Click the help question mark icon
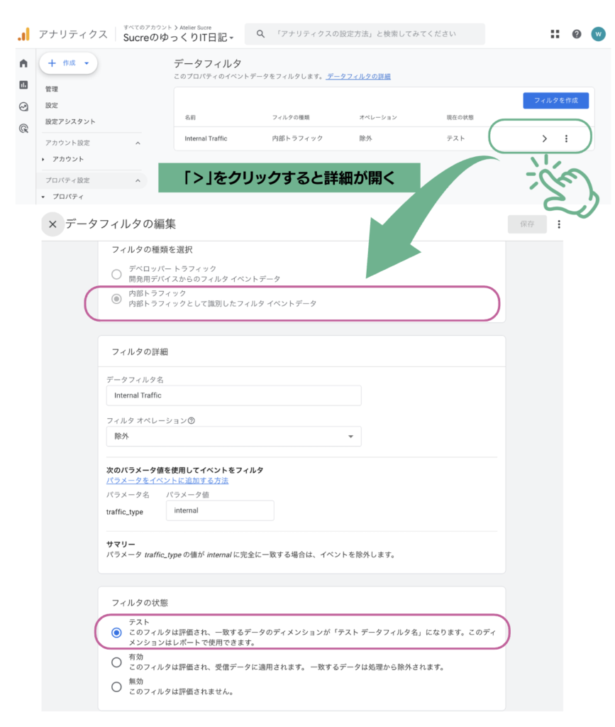This screenshot has height=727, width=615. click(576, 34)
